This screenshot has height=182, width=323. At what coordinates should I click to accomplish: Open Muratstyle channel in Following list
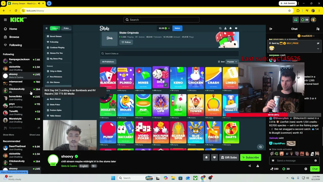[x=21, y=120]
